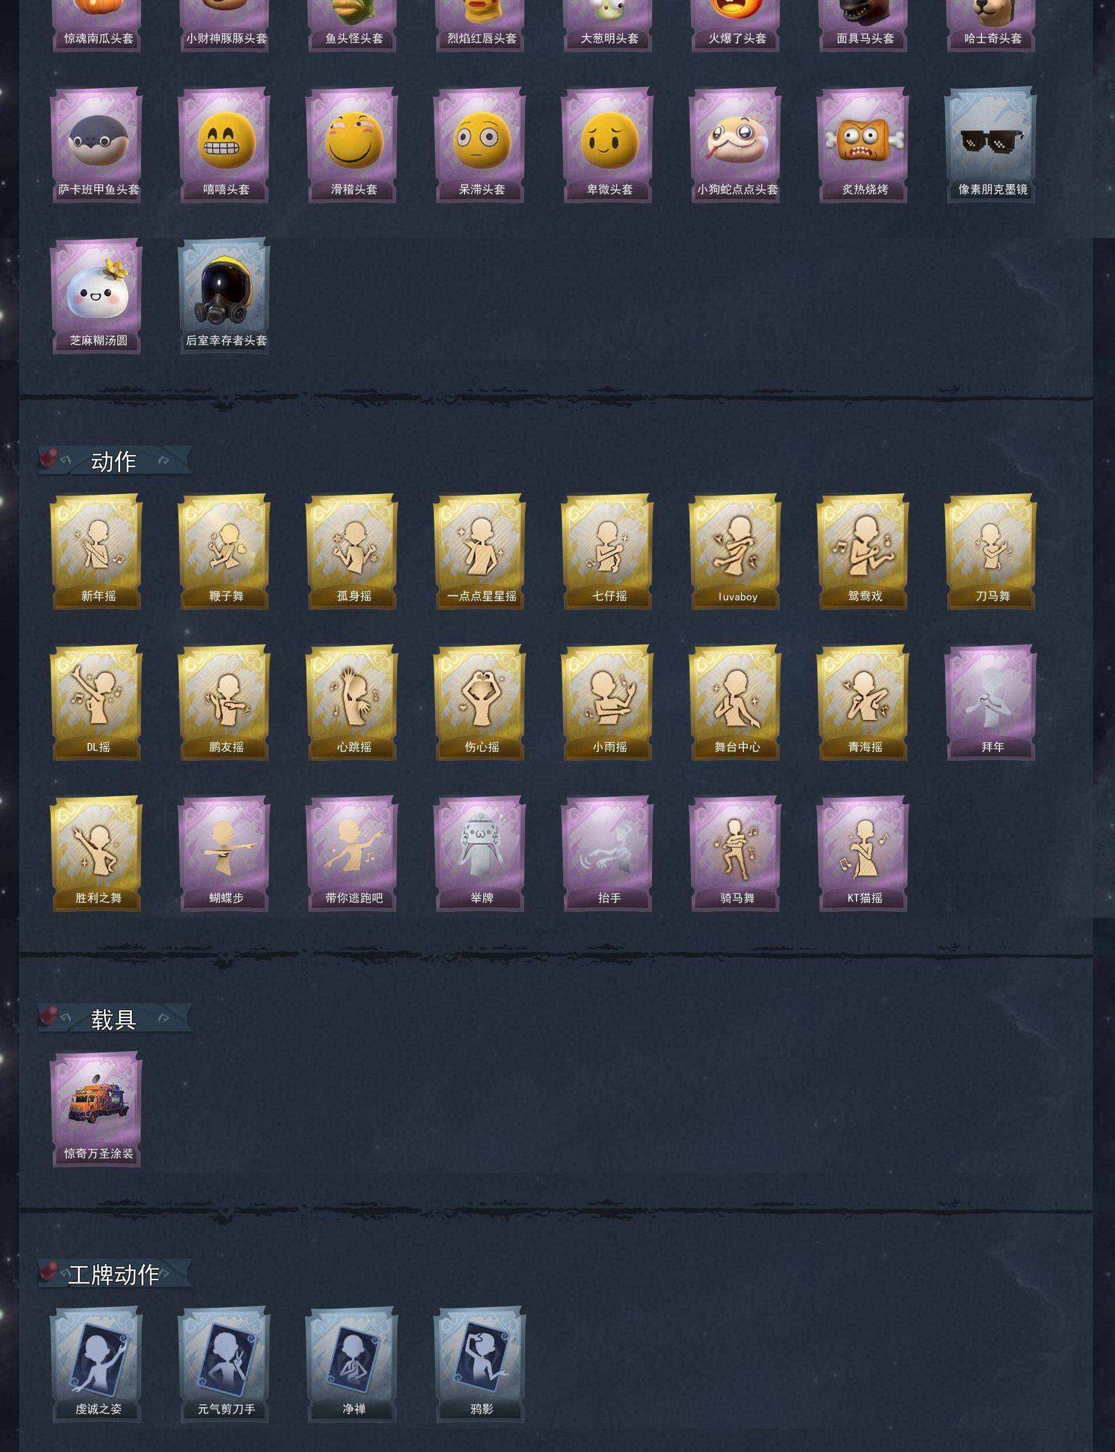
Task: Click the 载具 section header
Action: tap(114, 1019)
